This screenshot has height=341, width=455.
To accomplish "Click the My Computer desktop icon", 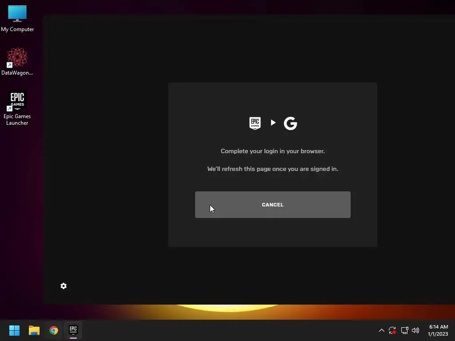I will pos(17,19).
